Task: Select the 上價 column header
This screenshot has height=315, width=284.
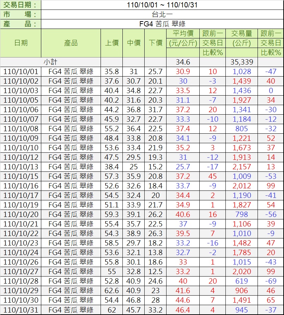Action: click(x=111, y=43)
